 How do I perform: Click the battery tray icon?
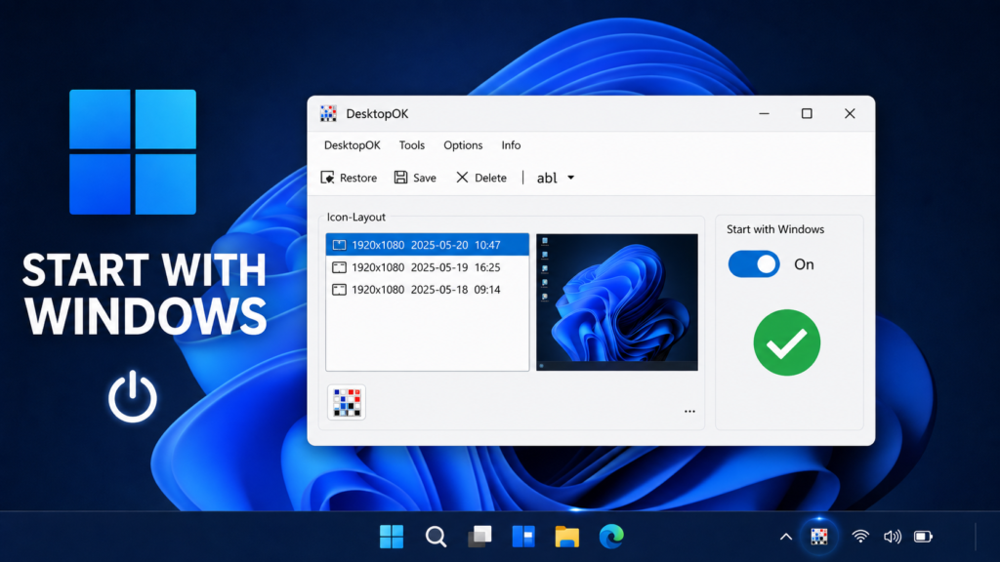923,537
